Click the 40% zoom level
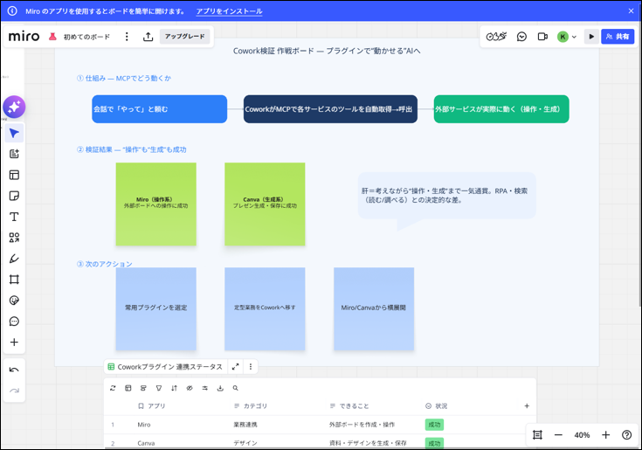This screenshot has width=642, height=450. click(582, 435)
